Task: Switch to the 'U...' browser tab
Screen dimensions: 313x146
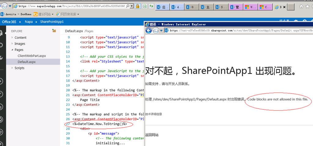Action: pyautogui.click(x=251, y=7)
